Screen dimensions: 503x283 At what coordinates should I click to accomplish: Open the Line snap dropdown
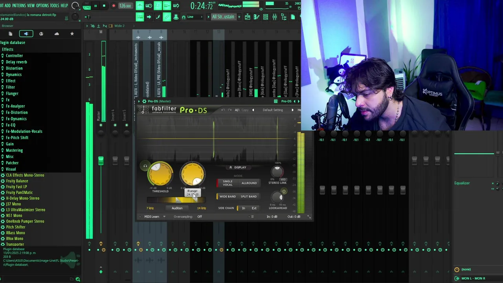(x=195, y=17)
